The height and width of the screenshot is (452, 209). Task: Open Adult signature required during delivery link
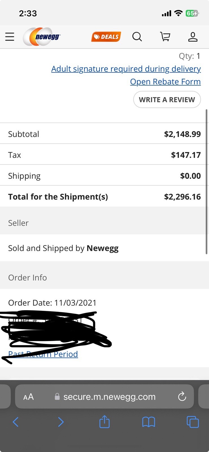pyautogui.click(x=126, y=69)
